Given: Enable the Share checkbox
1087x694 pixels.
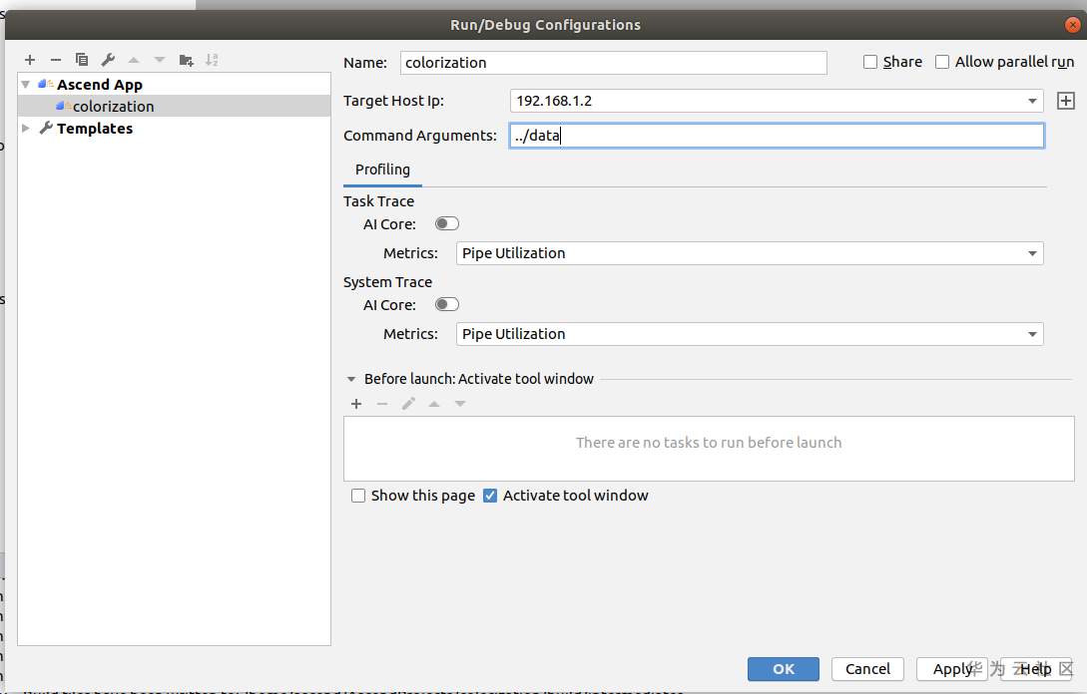Looking at the screenshot, I should pyautogui.click(x=870, y=62).
